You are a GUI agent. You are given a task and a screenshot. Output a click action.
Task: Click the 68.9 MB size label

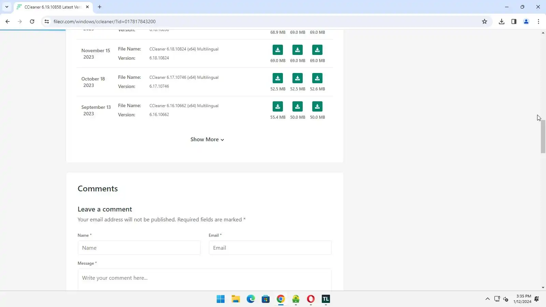pyautogui.click(x=278, y=32)
